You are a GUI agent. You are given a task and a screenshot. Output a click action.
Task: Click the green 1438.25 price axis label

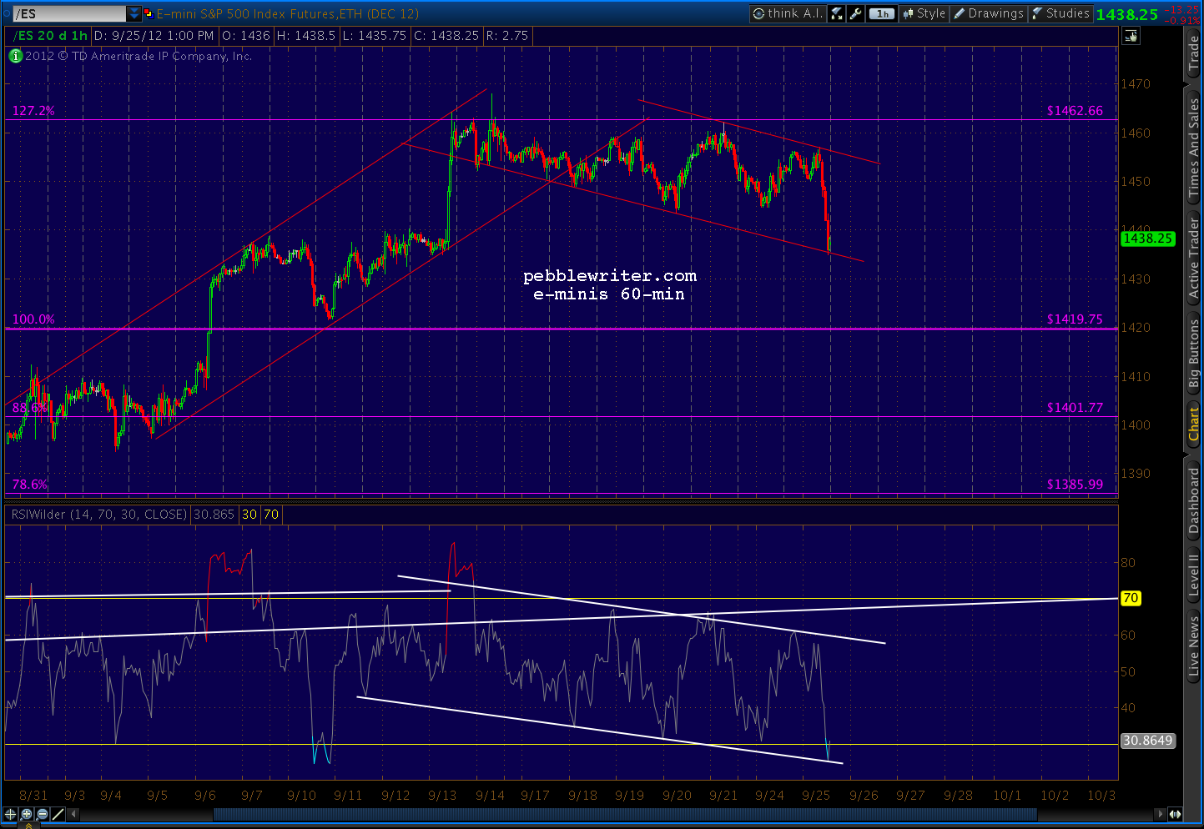click(1148, 239)
